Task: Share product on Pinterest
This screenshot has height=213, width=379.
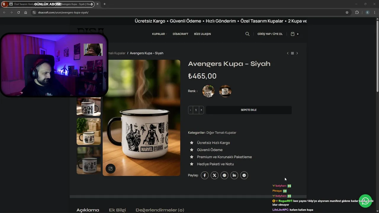Action: (224, 175)
